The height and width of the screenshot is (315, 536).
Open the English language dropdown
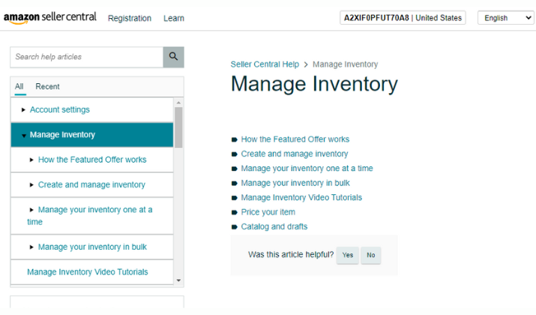pyautogui.click(x=506, y=18)
